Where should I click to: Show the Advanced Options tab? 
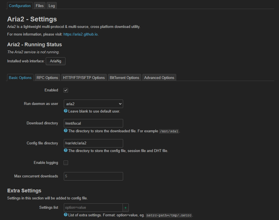[x=159, y=78]
